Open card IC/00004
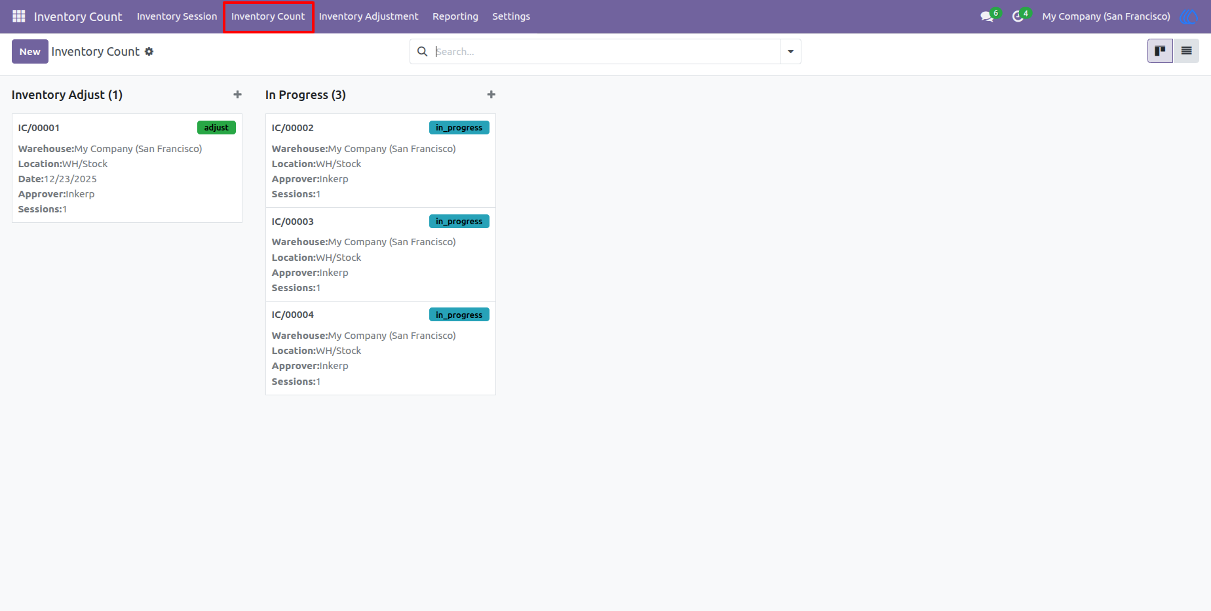 tap(381, 348)
